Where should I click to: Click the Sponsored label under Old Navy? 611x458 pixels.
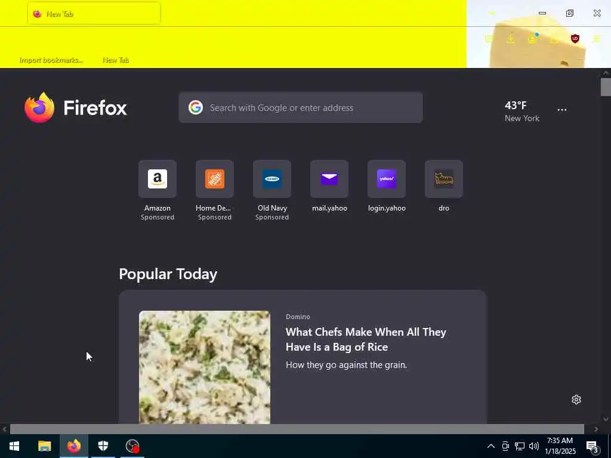pyautogui.click(x=272, y=217)
